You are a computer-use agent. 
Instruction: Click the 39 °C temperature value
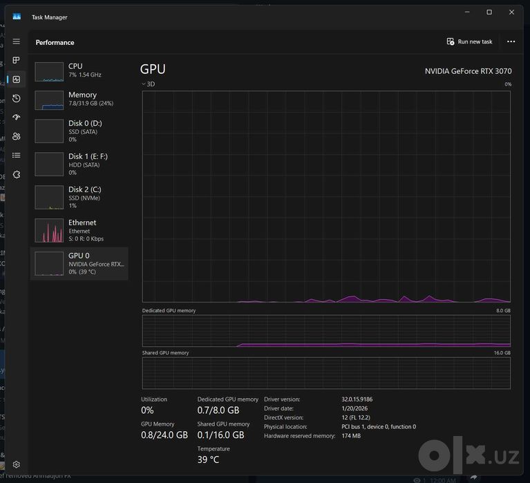pyautogui.click(x=208, y=460)
